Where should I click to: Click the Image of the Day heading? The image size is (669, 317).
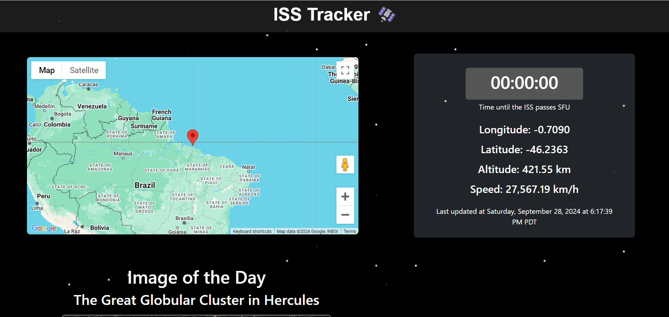[196, 278]
